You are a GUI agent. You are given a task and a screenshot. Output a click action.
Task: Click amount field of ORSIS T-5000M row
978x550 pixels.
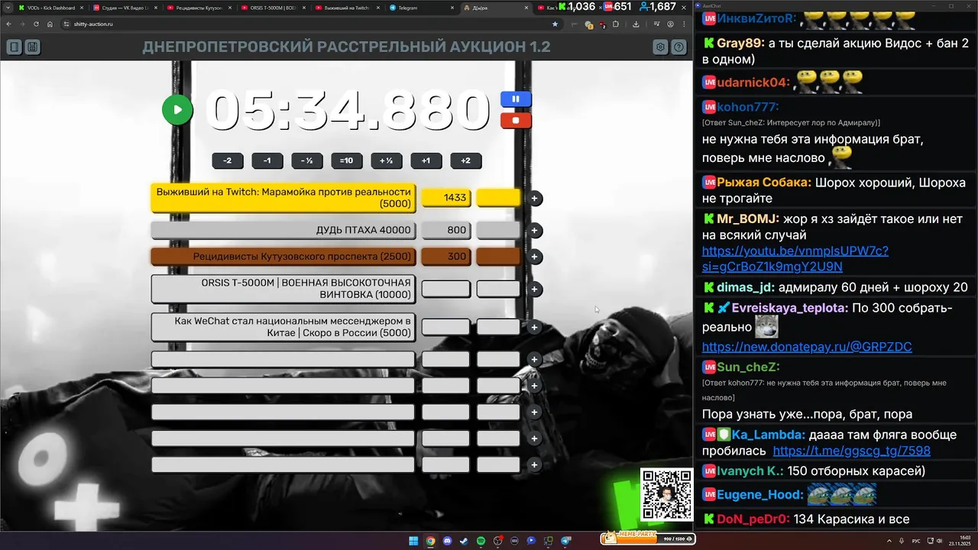[x=446, y=289]
